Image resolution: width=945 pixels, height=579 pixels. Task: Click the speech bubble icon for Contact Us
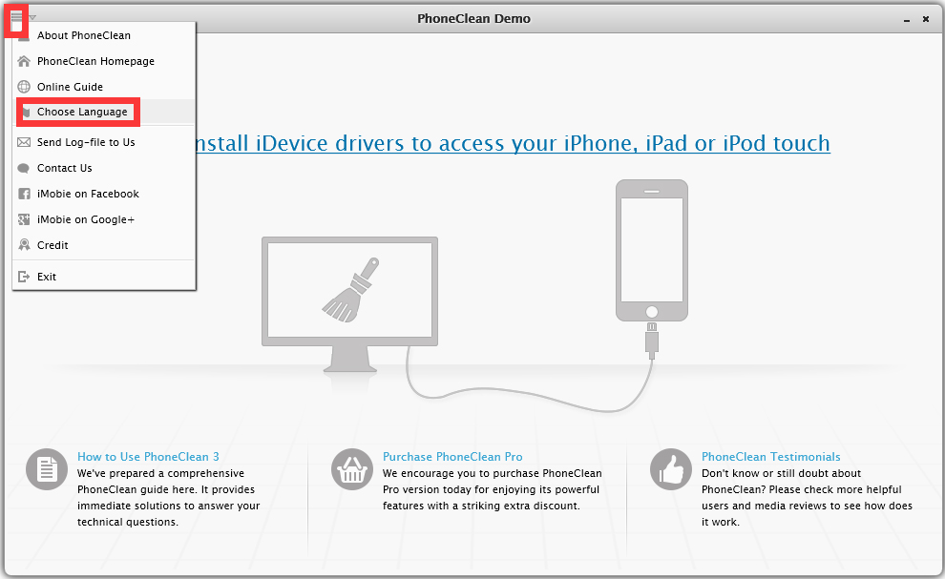point(24,168)
